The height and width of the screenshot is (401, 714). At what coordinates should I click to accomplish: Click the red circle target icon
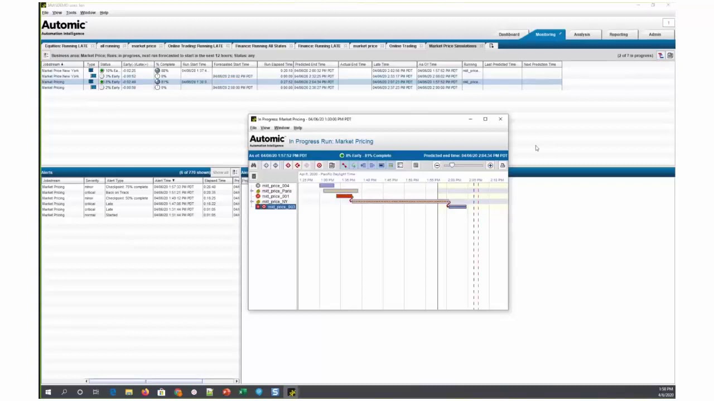319,165
